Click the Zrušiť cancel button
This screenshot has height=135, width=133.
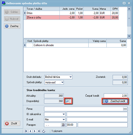click(12, 123)
